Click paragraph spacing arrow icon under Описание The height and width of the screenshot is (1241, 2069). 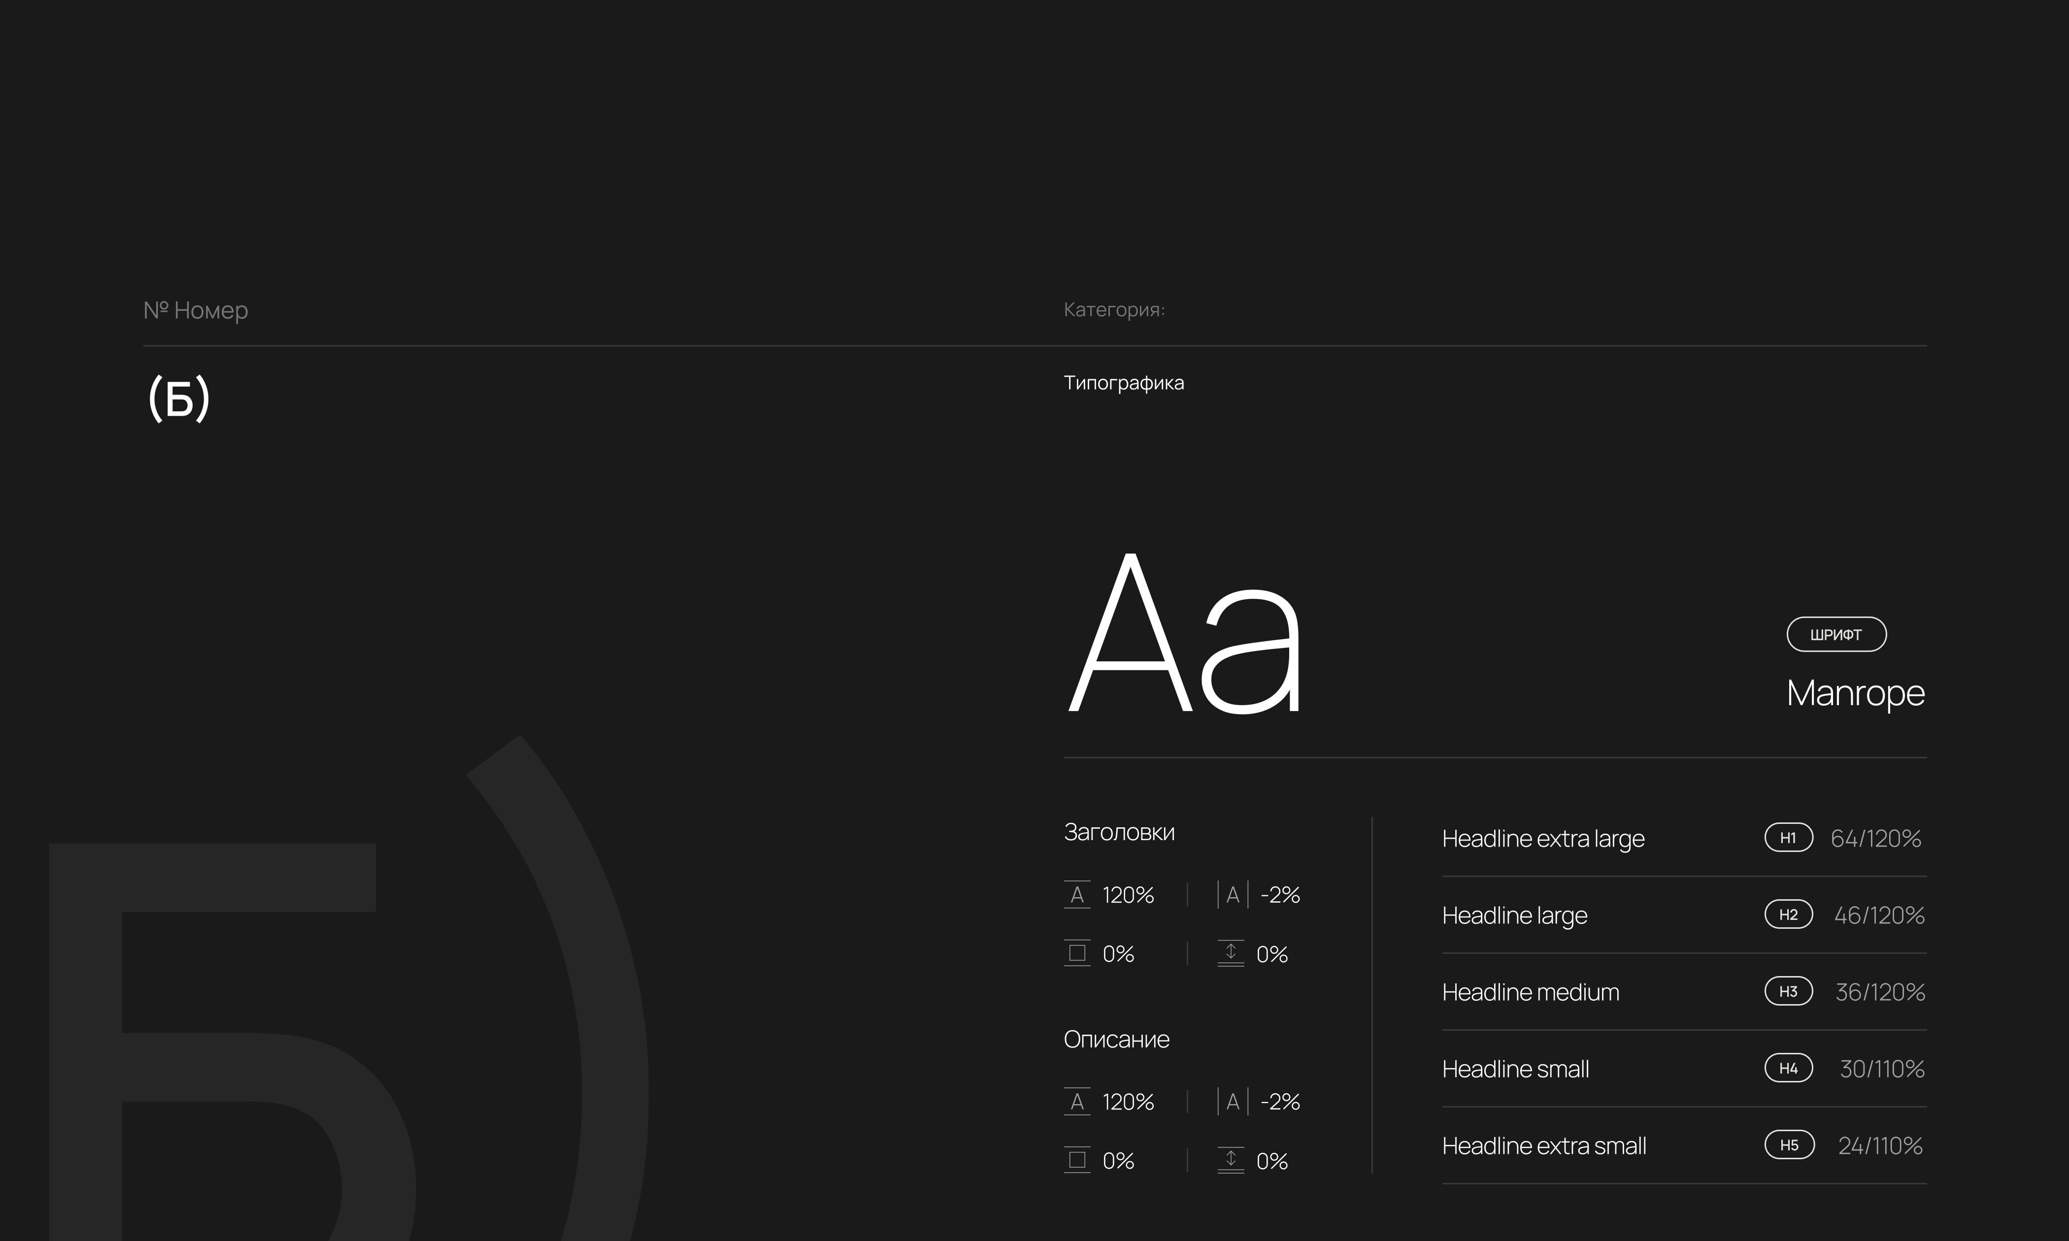(x=1230, y=1160)
